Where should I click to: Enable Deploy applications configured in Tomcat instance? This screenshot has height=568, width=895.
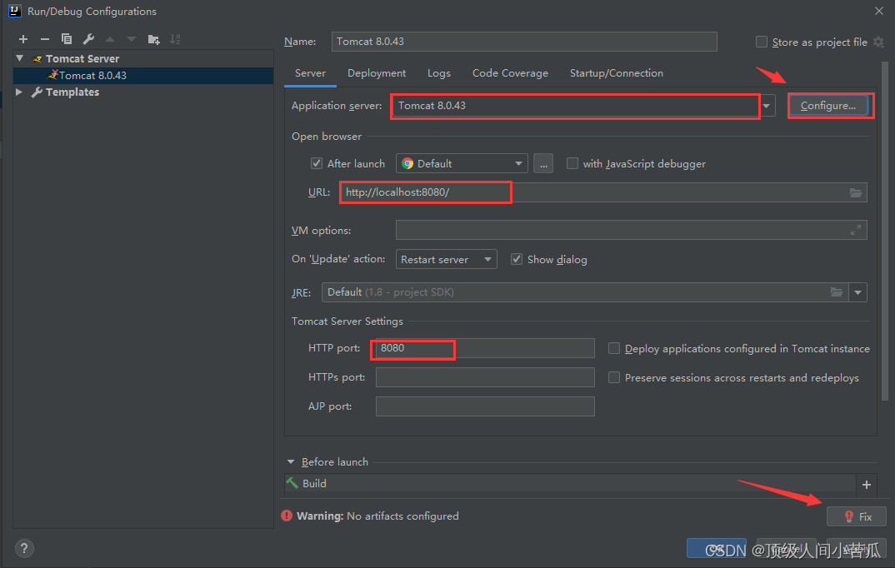(614, 348)
